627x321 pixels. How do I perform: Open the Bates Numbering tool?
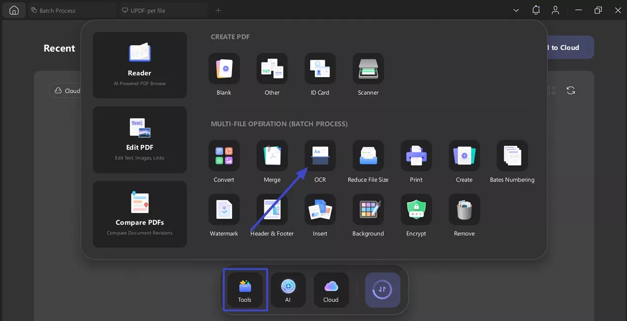coord(512,155)
